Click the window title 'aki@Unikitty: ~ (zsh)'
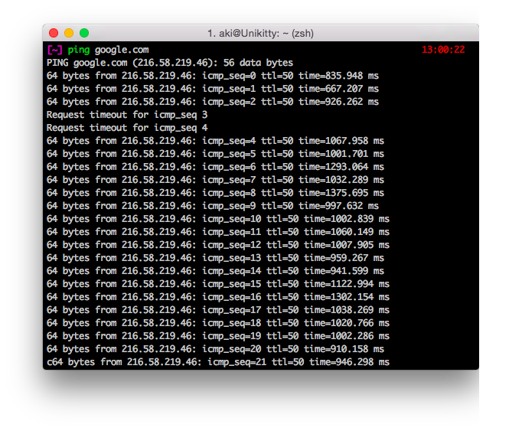The image size is (522, 431). coord(260,33)
